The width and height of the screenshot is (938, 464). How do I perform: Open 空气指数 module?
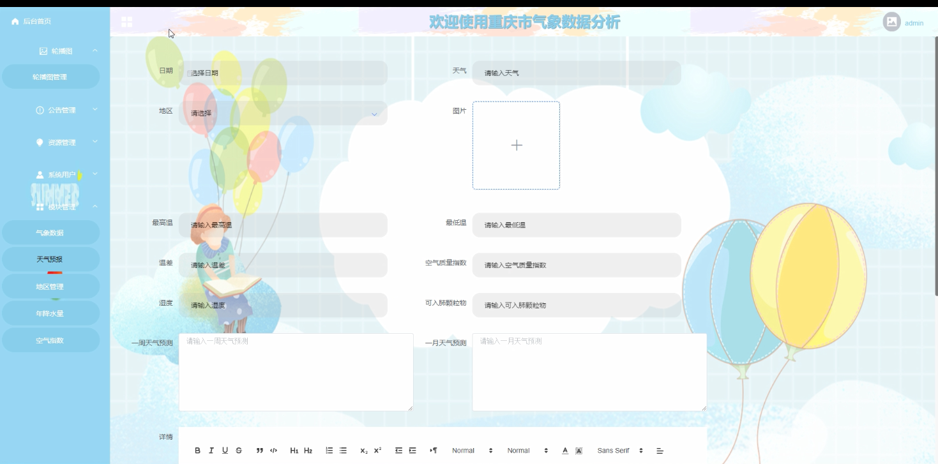pos(51,340)
